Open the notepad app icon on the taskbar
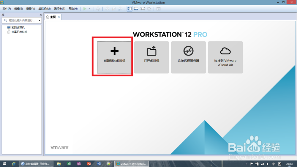 (x=109, y=164)
